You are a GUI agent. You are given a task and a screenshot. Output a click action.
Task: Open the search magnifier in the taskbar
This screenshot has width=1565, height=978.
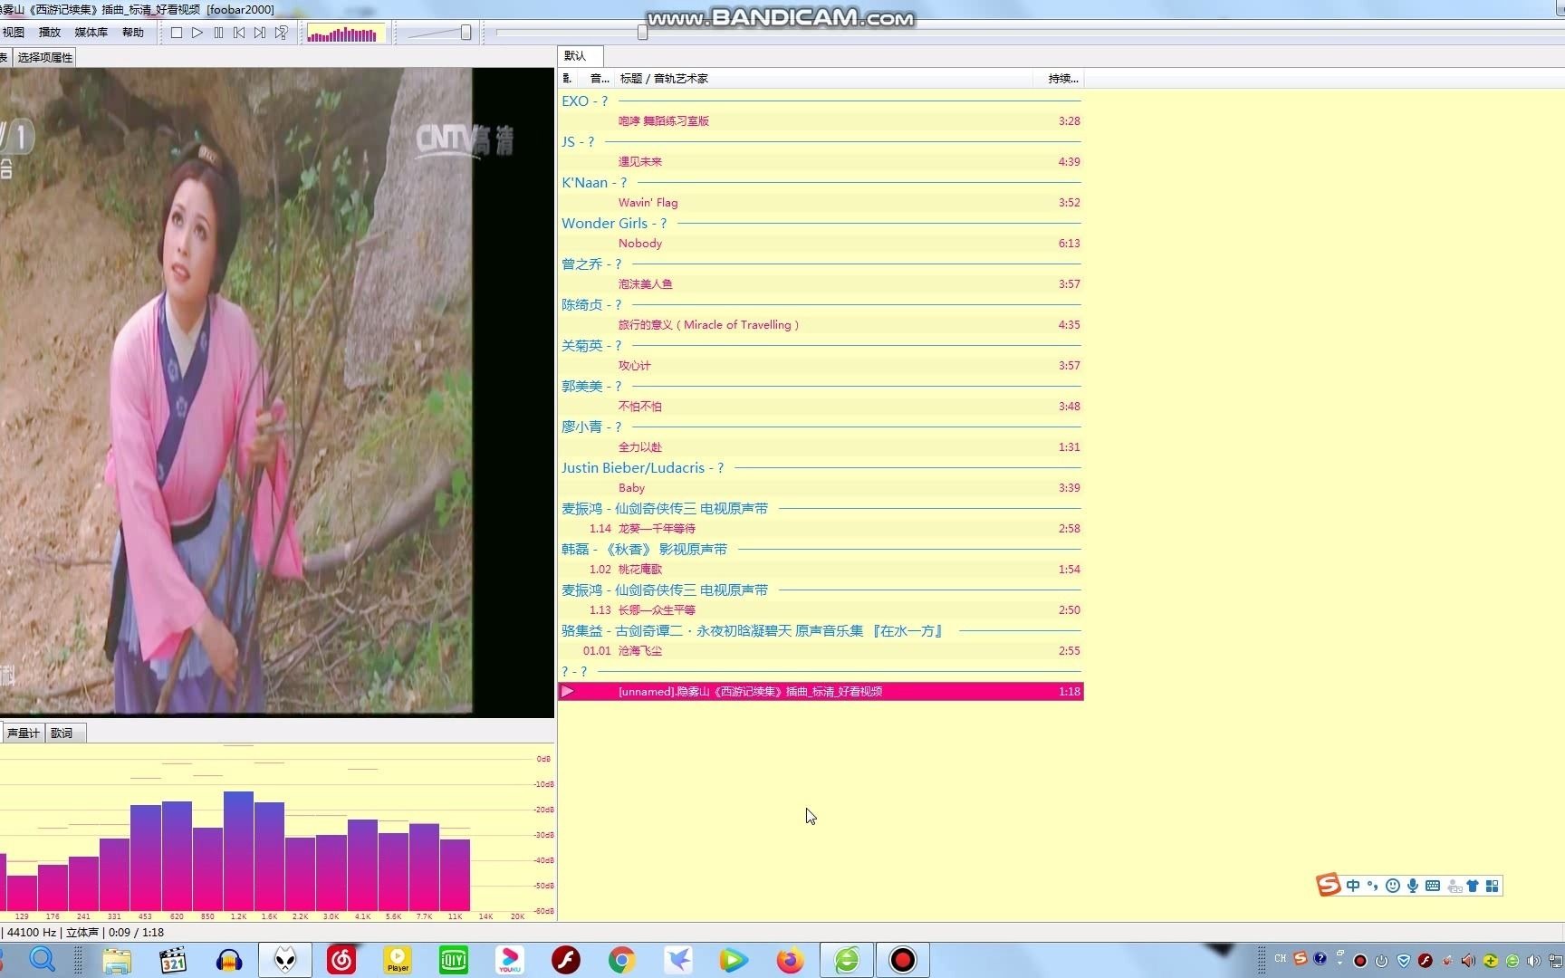click(43, 959)
